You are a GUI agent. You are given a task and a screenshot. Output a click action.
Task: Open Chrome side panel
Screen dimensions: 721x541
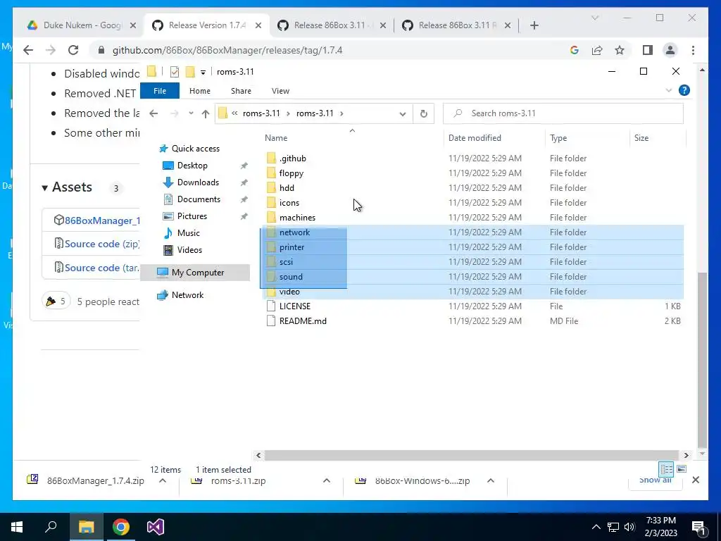(648, 50)
